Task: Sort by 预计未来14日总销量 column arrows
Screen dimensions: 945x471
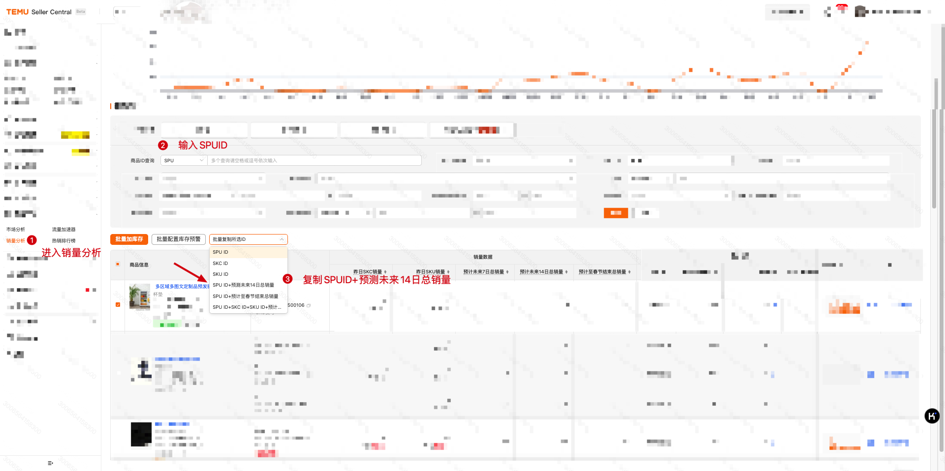Action: 567,272
